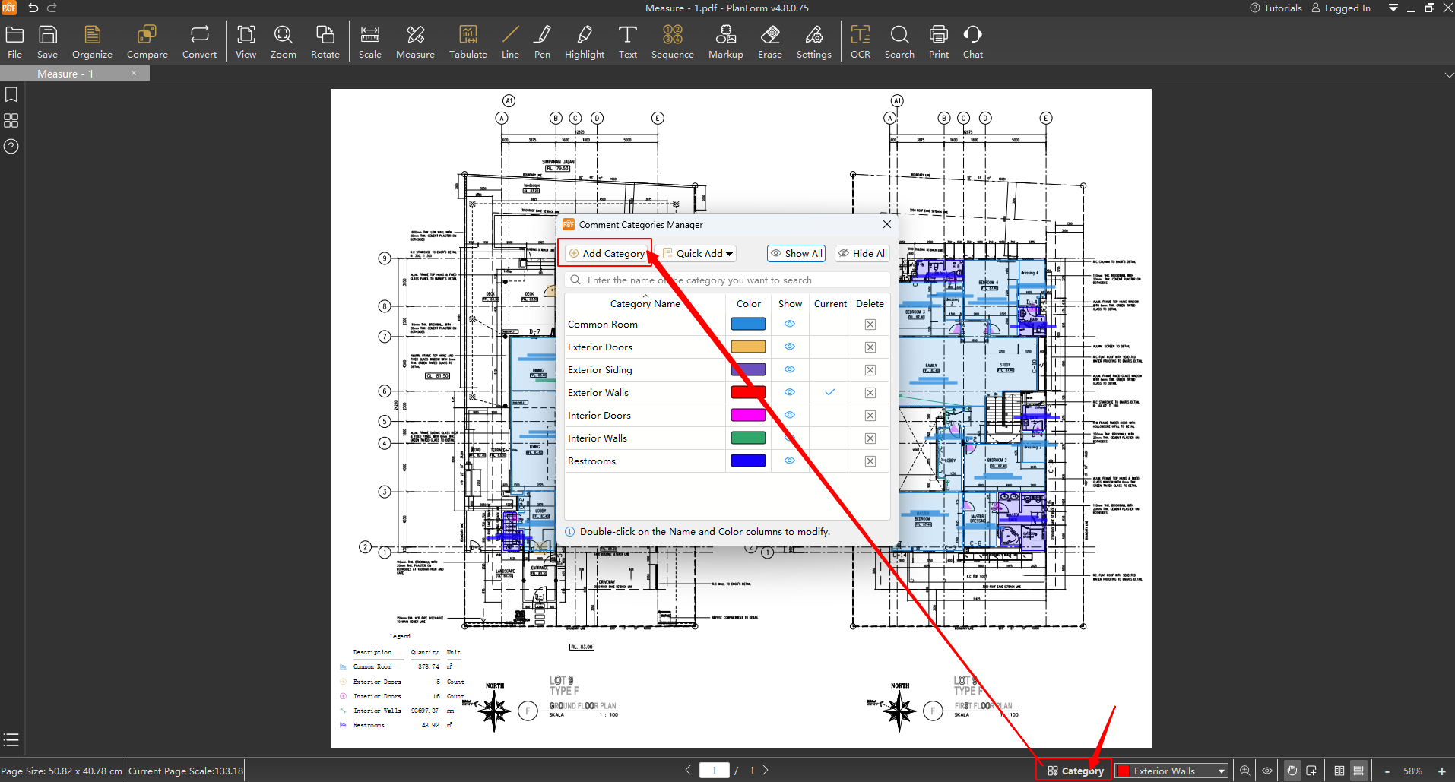
Task: Click the category name search field
Action: [730, 280]
